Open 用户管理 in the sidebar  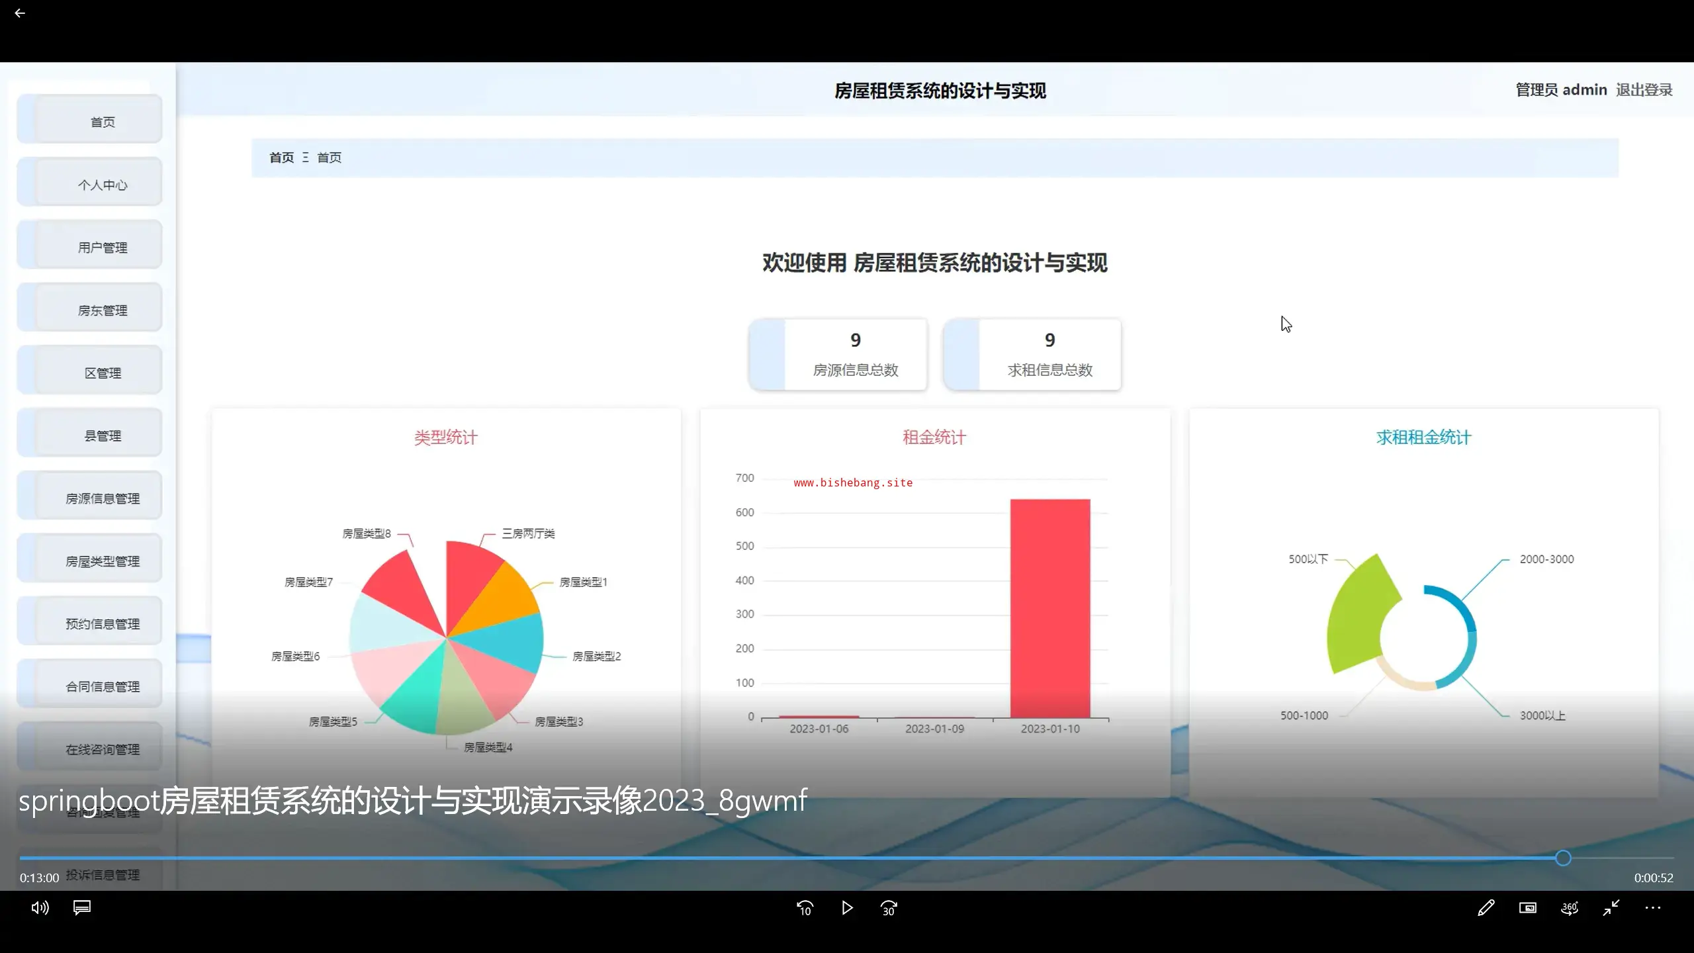pyautogui.click(x=102, y=248)
